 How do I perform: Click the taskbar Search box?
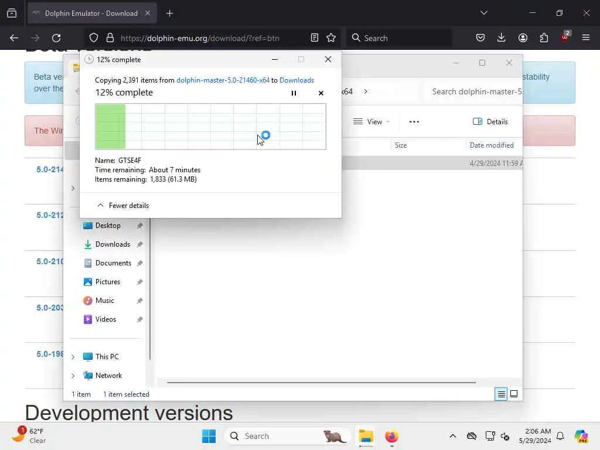(287, 436)
